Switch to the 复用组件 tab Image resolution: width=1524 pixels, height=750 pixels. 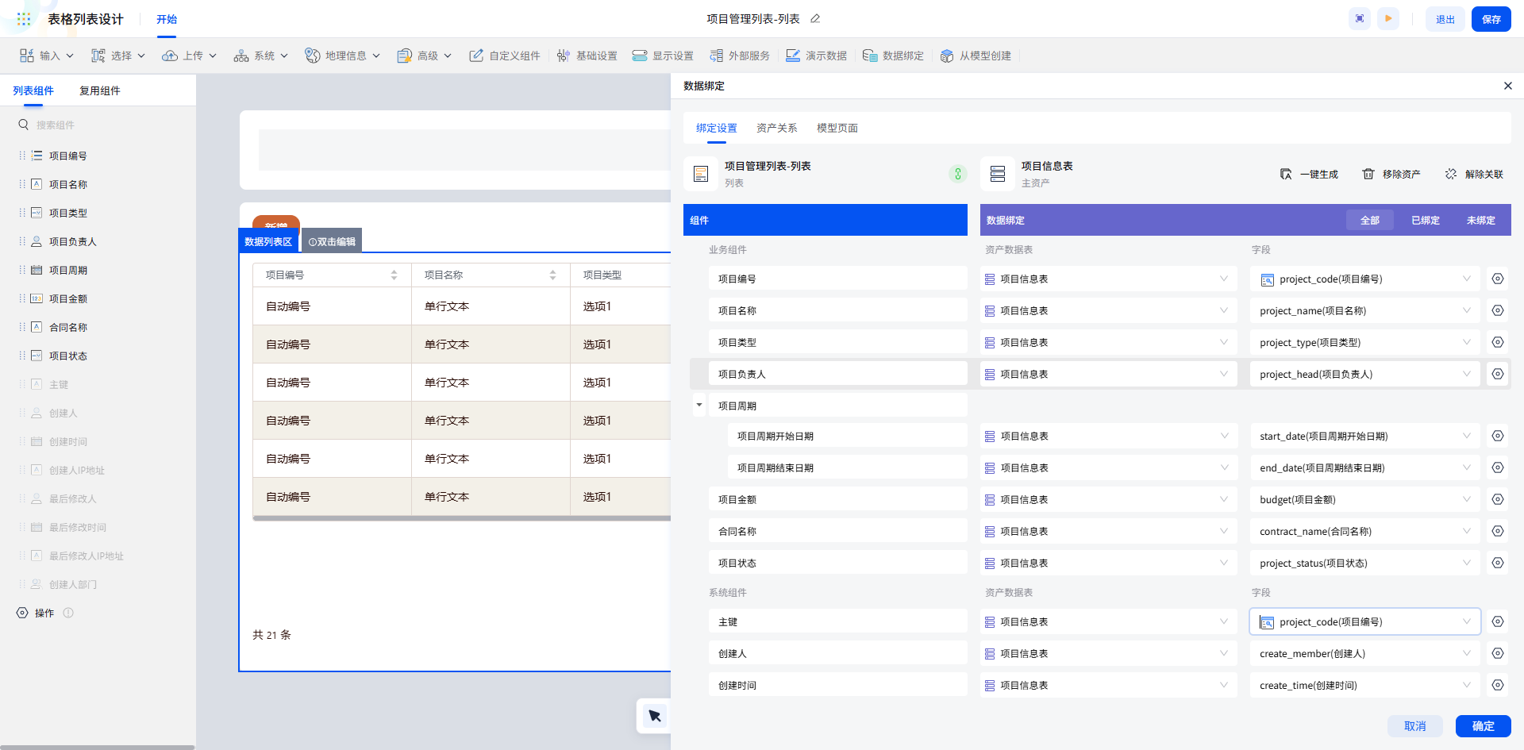coord(100,90)
